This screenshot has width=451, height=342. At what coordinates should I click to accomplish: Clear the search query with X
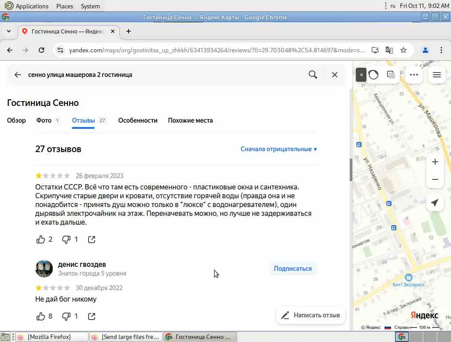[335, 75]
